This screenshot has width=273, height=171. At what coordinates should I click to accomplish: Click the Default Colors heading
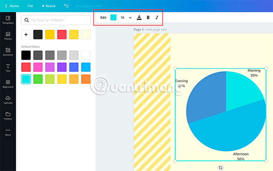[x=31, y=47]
